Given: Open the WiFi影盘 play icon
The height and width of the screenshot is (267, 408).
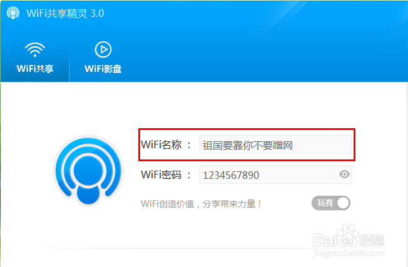Looking at the screenshot, I should pyautogui.click(x=103, y=49).
